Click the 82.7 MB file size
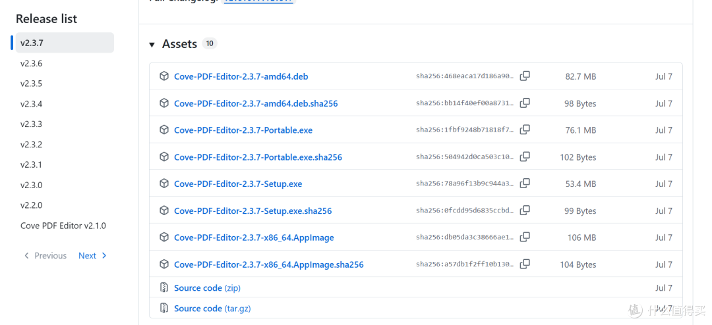Screen dimensions: 712x325 click(580, 76)
